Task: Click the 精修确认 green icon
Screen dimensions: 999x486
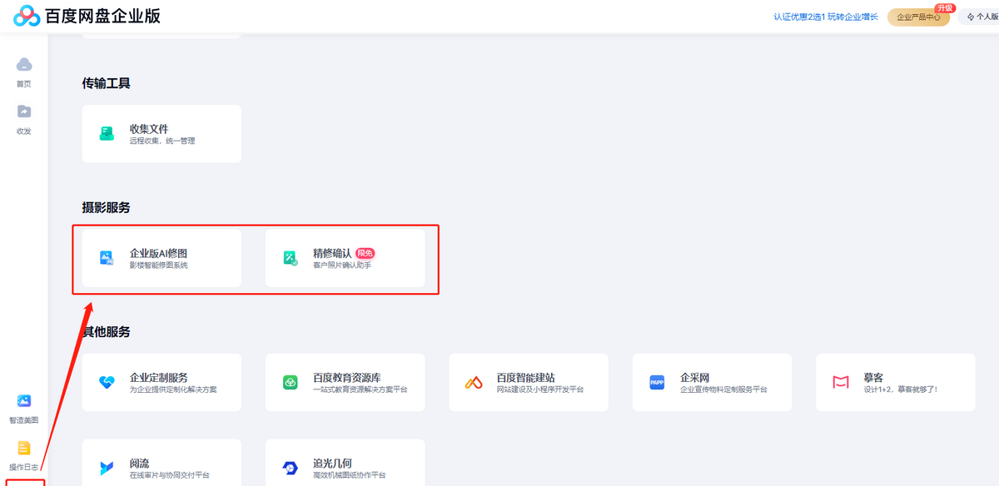Action: 291,258
